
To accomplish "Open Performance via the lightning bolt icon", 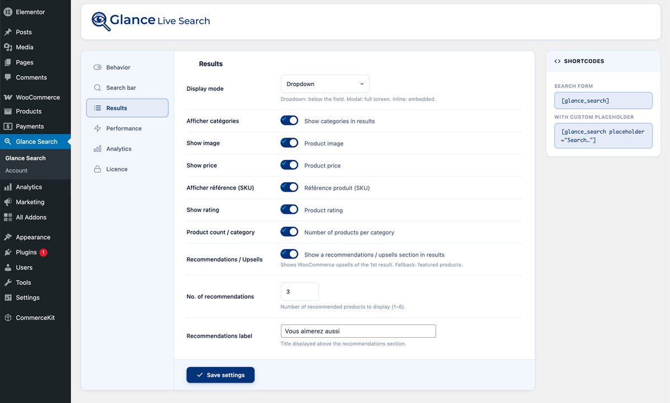I will point(97,128).
